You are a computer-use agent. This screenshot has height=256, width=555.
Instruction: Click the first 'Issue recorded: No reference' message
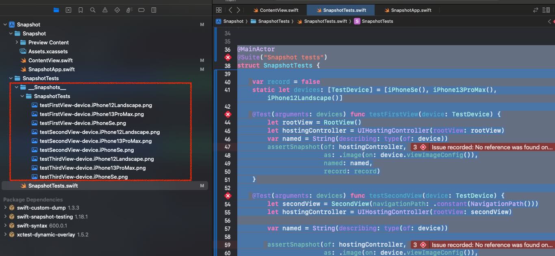[492, 147]
